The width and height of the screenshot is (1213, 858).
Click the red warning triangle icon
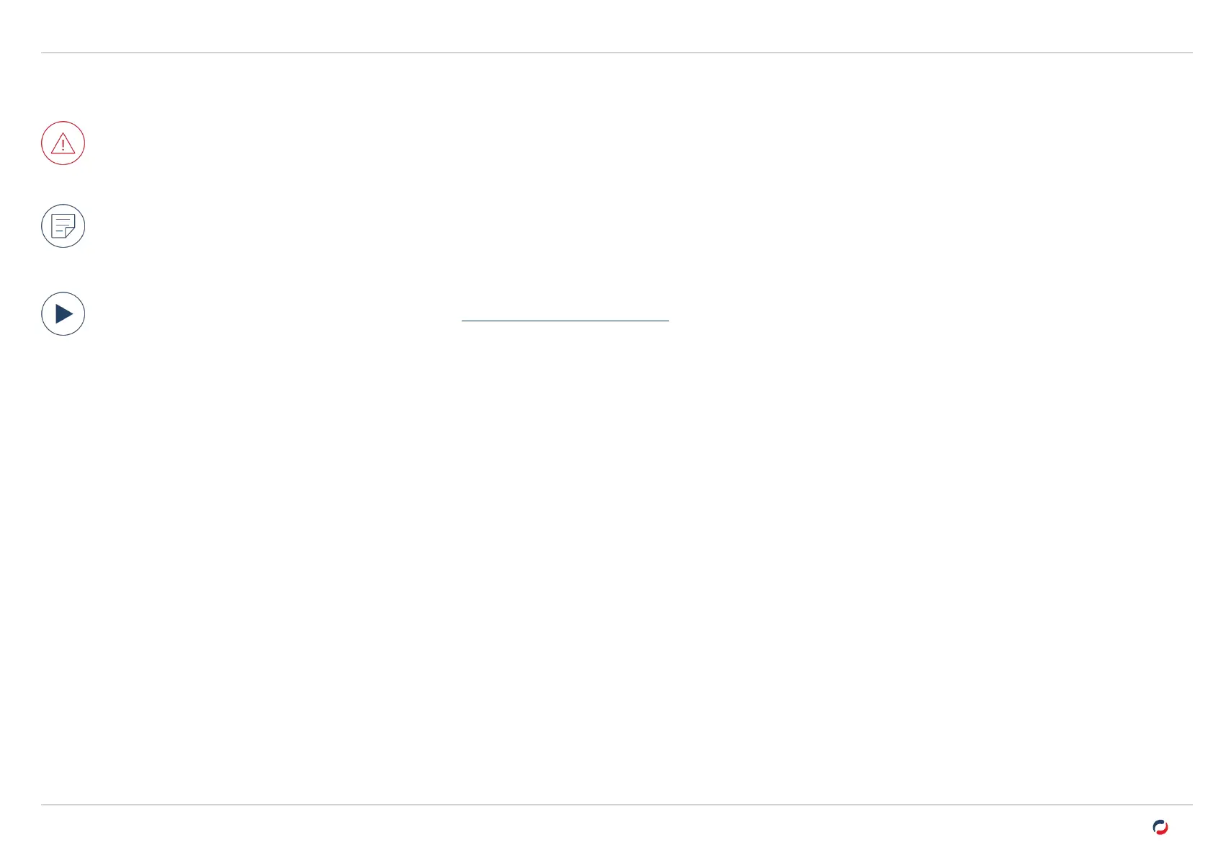(63, 143)
